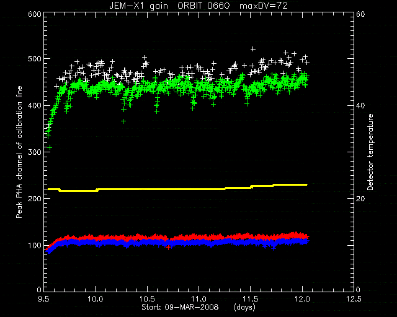Click the right y-axis tick label 20
The width and height of the screenshot is (397, 317).
360,199
